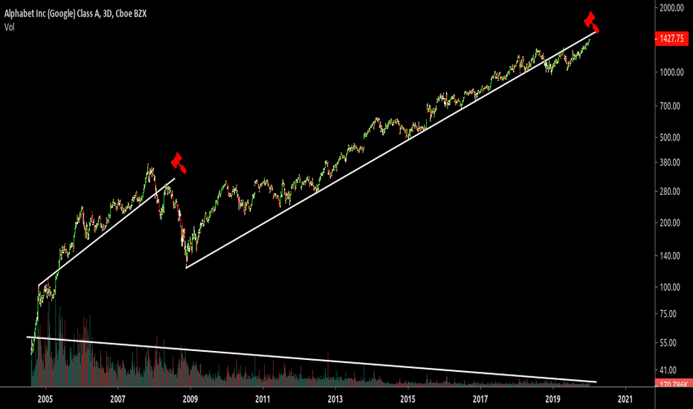The height and width of the screenshot is (409, 693).
Task: Click the 1000.00 price axis label
Action: pyautogui.click(x=671, y=72)
